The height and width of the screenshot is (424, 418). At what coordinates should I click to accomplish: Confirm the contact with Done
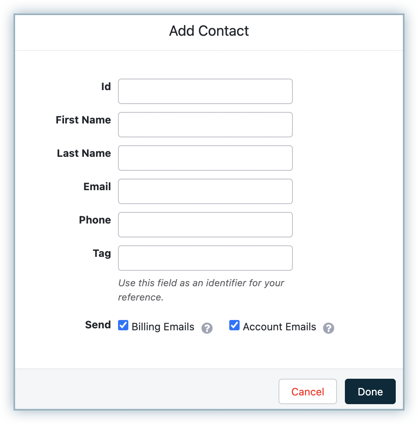tap(370, 391)
